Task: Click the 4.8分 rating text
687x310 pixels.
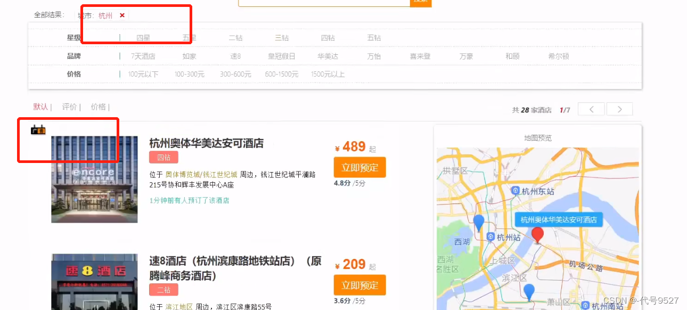Action: [342, 183]
